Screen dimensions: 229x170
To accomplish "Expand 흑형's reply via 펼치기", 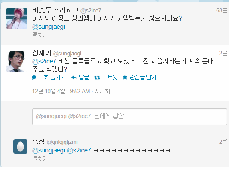I will (x=40, y=158).
